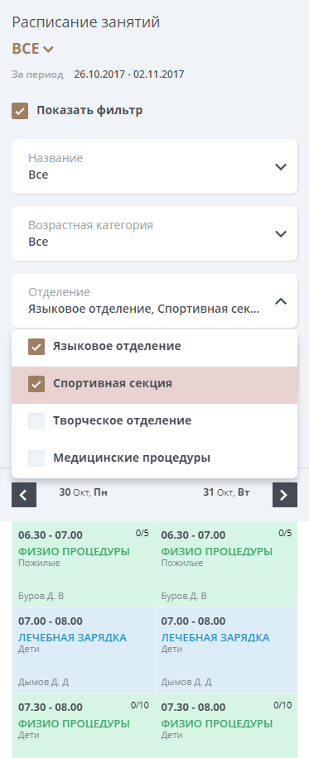Go to next days with right arrow
Screen dimensions: 309x758
(285, 495)
